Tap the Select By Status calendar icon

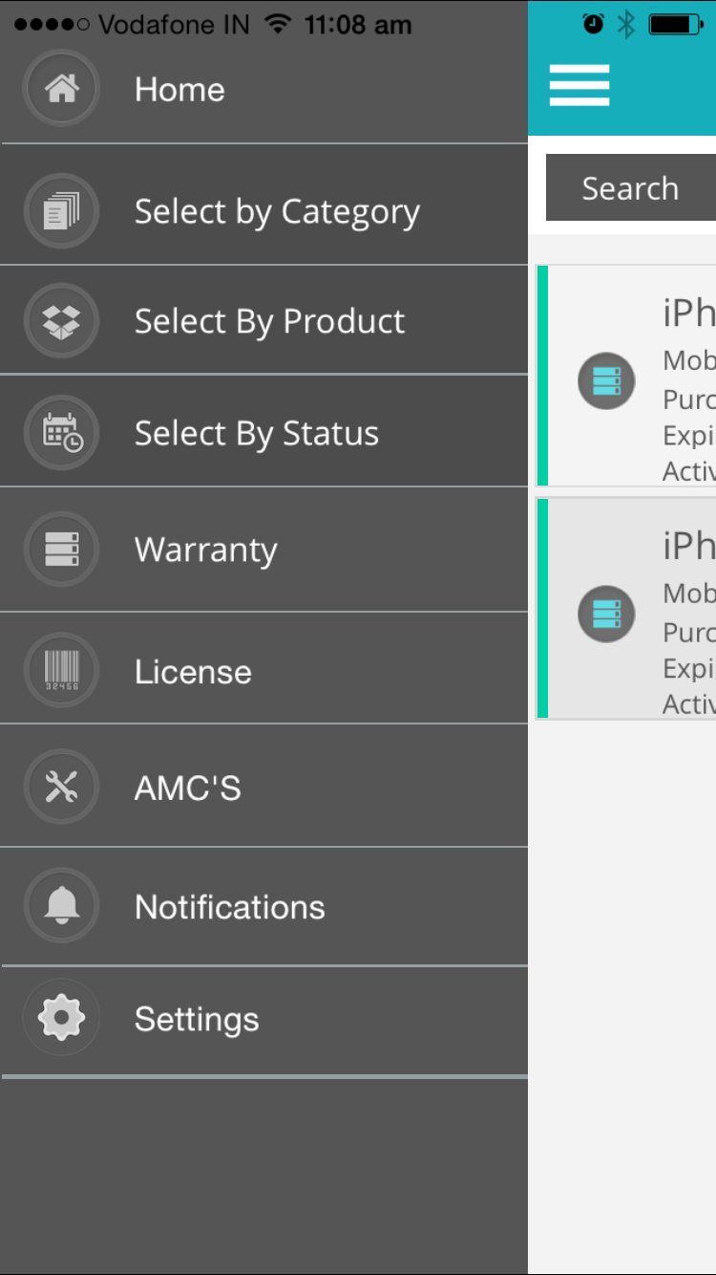coord(61,433)
